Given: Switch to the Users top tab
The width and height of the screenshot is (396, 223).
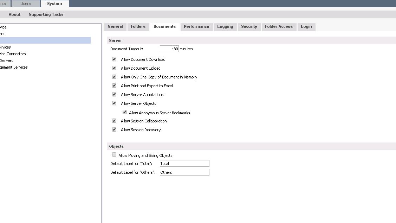Looking at the screenshot, I should [26, 4].
